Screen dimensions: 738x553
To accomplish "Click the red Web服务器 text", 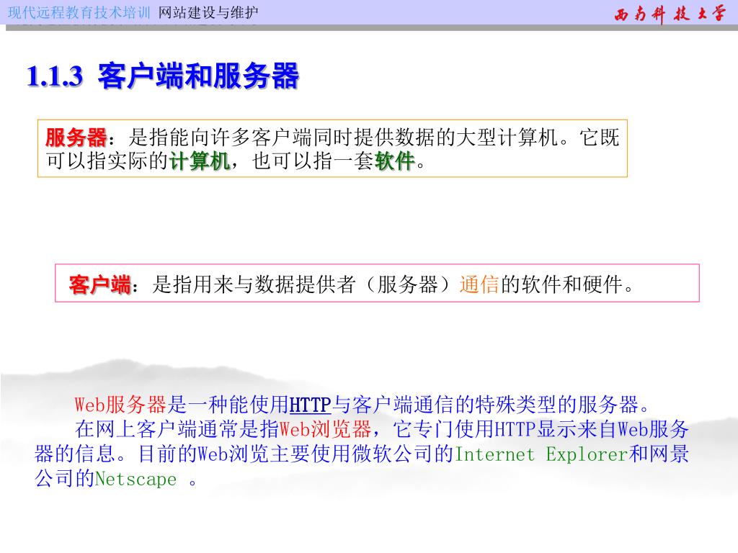I will [121, 405].
